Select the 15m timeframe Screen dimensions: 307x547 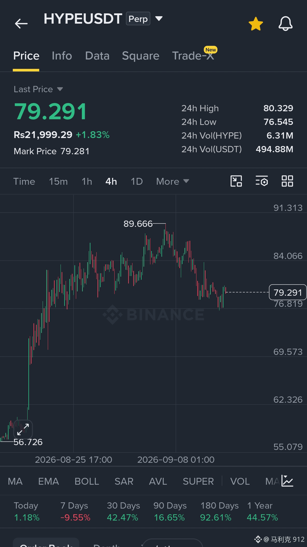[58, 181]
